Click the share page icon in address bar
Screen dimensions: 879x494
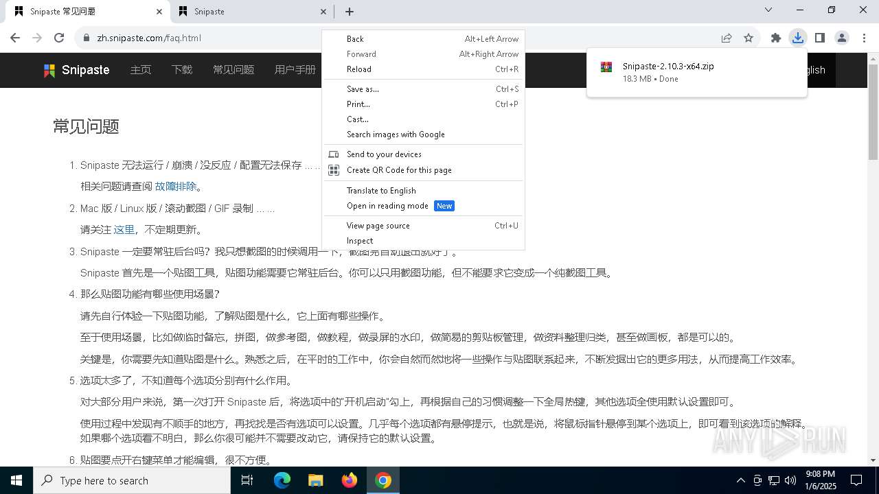coord(727,38)
